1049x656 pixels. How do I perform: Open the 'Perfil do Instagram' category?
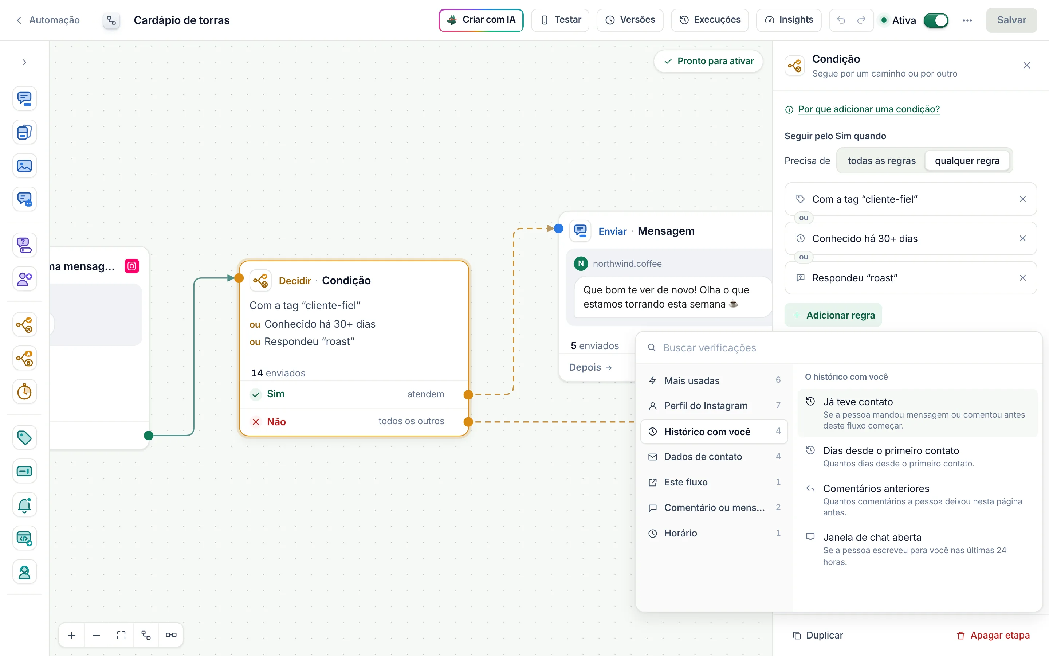714,406
